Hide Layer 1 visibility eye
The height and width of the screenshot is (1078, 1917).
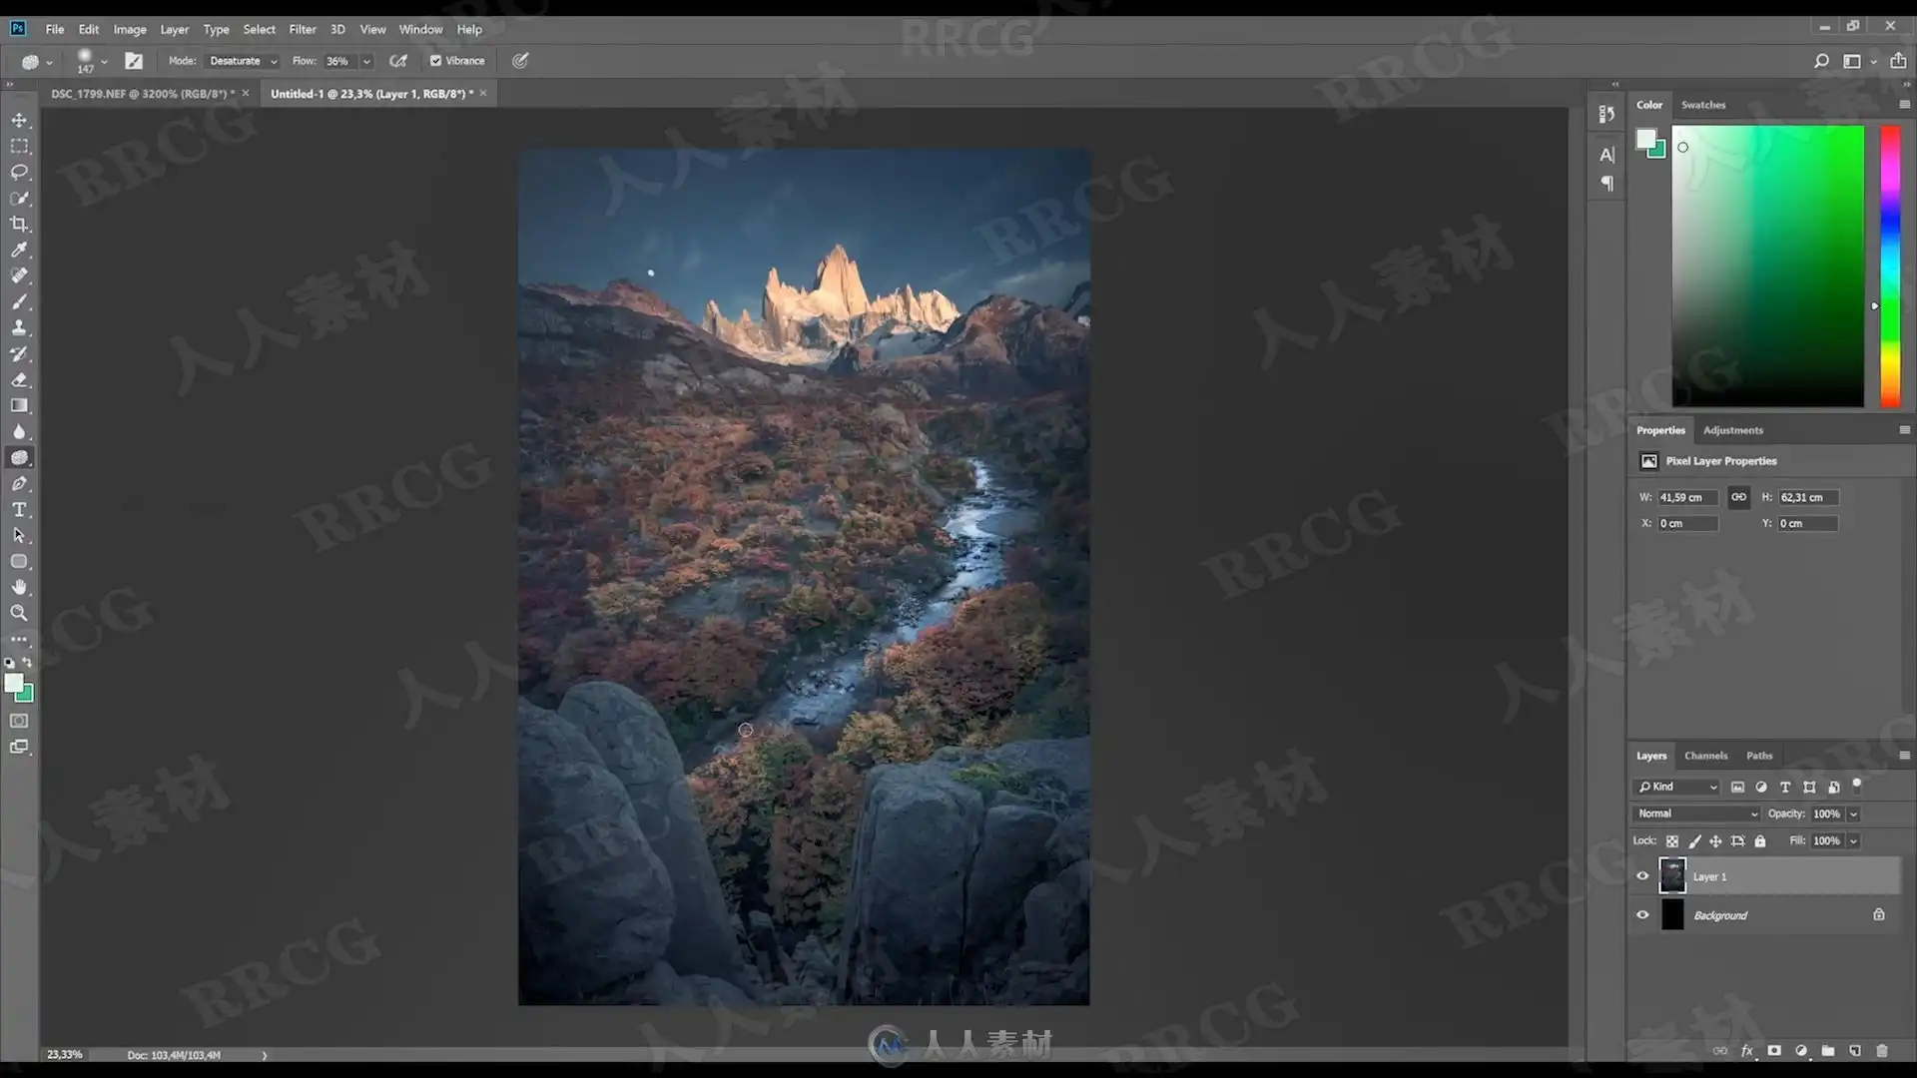[x=1642, y=876]
